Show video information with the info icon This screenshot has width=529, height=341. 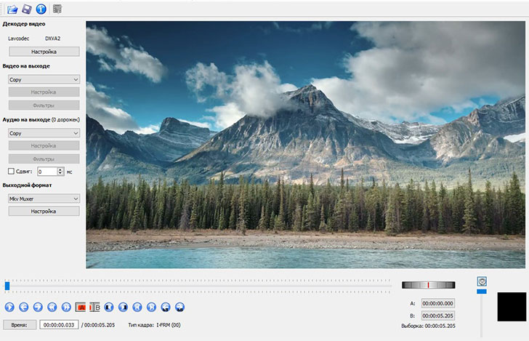[x=41, y=9]
